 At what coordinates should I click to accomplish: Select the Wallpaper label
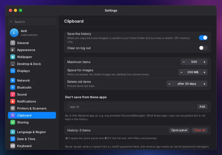click(x=24, y=57)
